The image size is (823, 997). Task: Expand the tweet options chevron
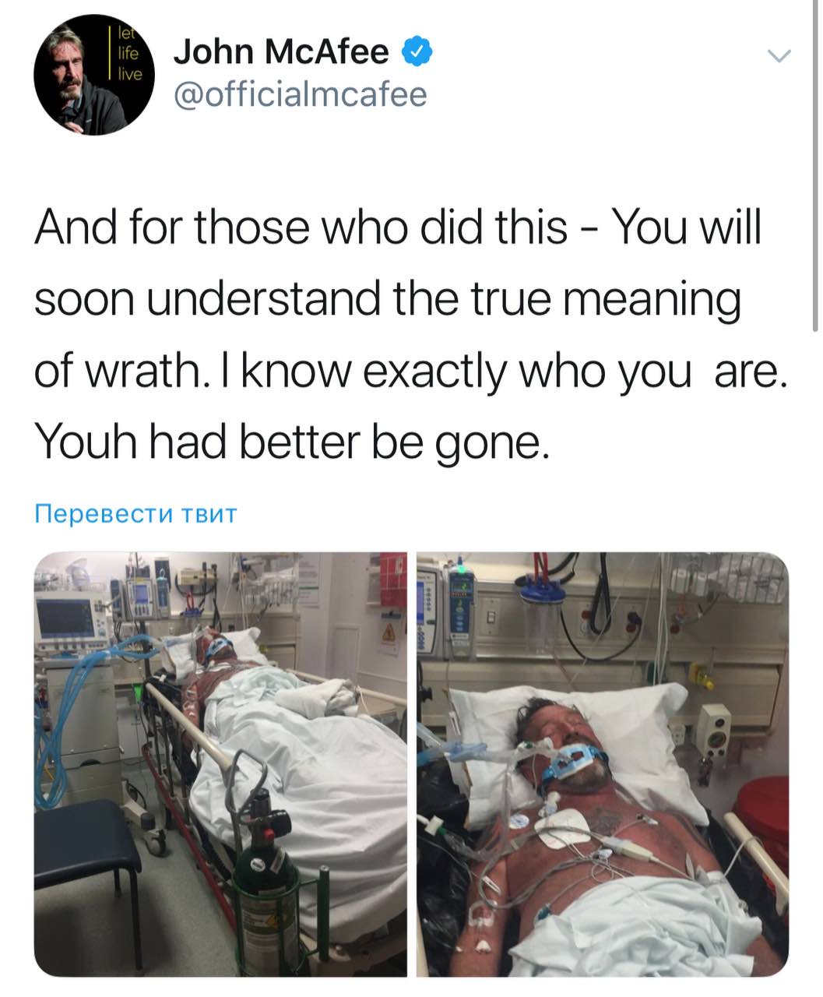click(x=778, y=56)
